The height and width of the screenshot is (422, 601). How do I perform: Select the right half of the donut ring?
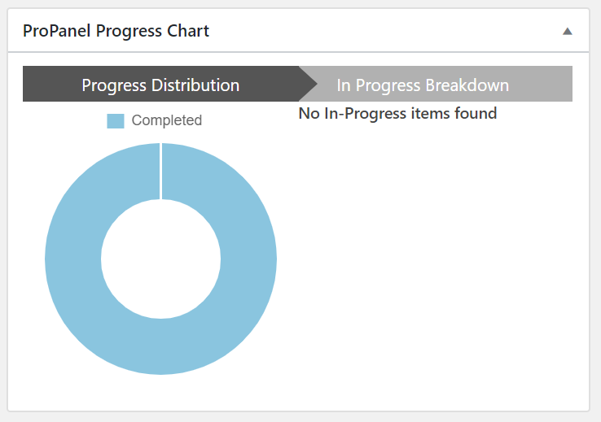pos(248,259)
